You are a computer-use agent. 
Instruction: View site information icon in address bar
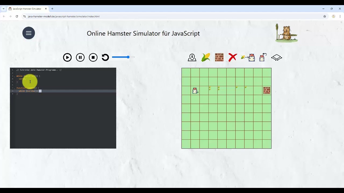pos(24,16)
